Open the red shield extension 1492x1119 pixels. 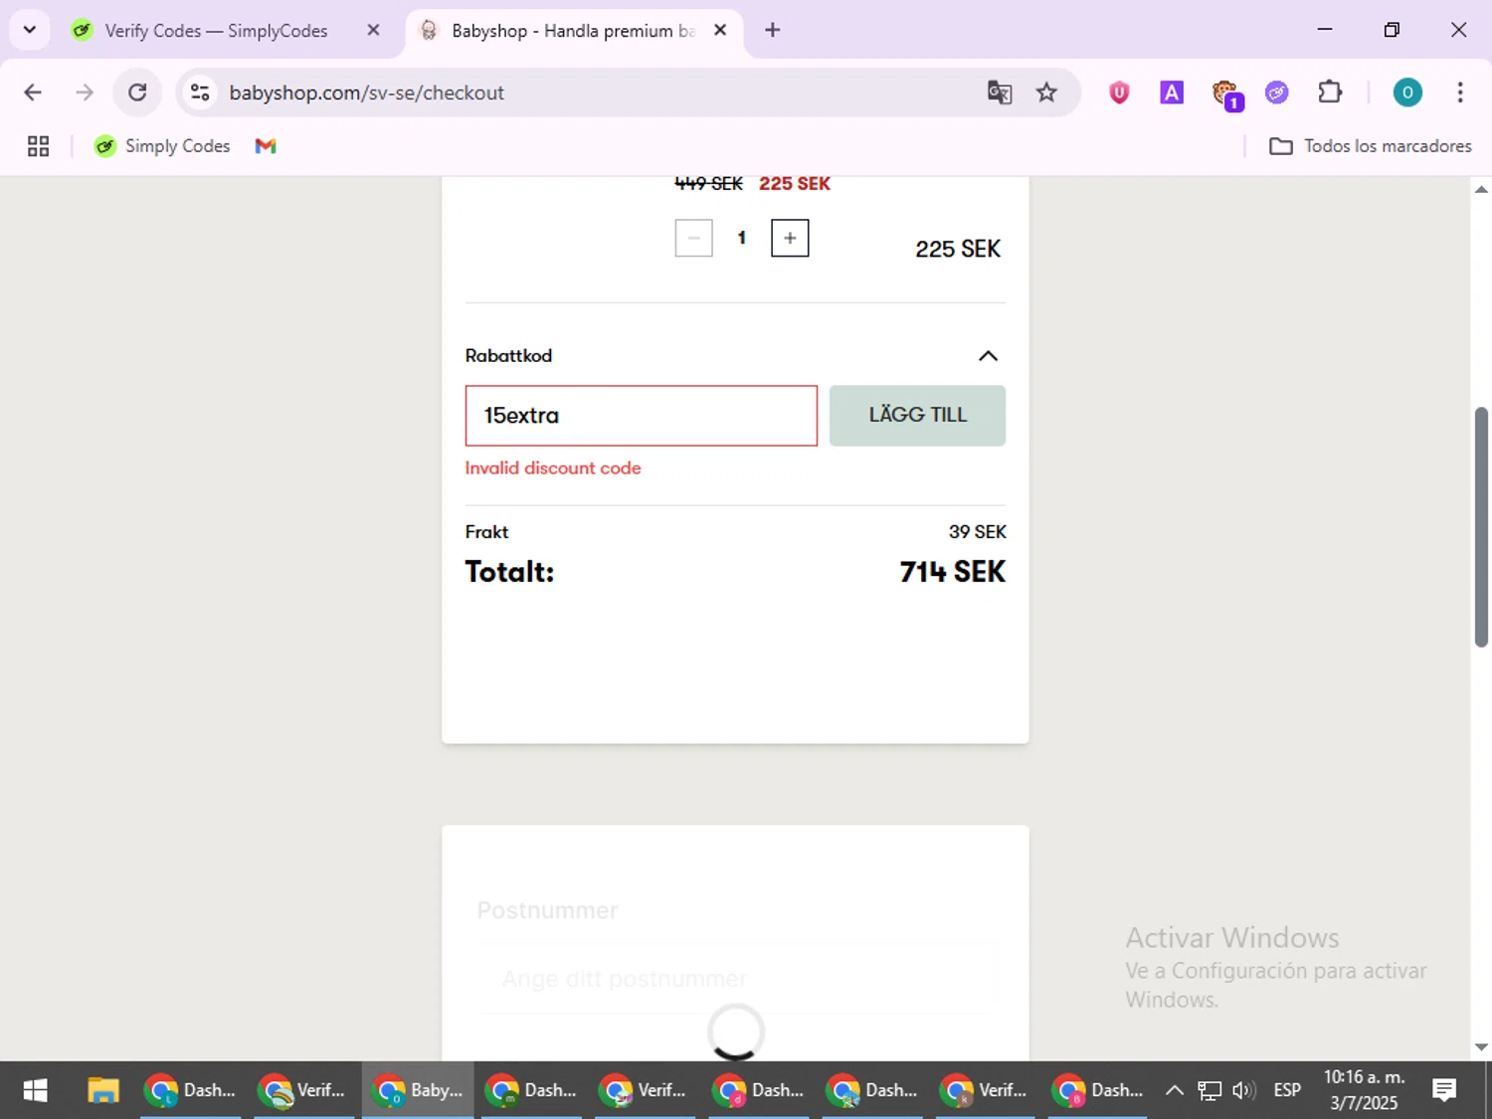coord(1119,93)
